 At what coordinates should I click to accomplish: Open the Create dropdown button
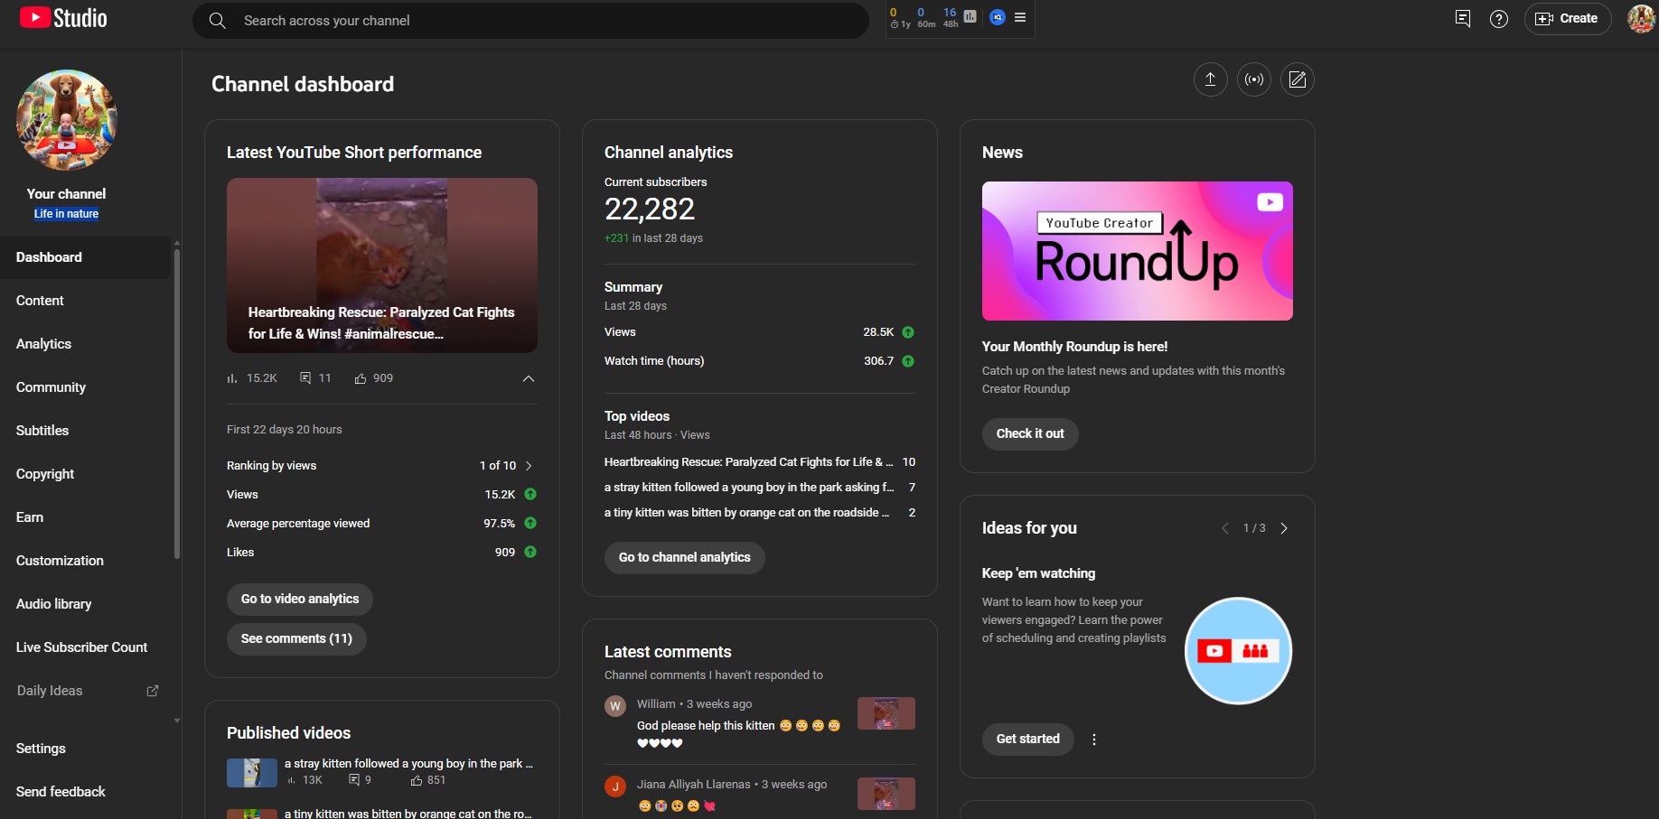click(1567, 19)
